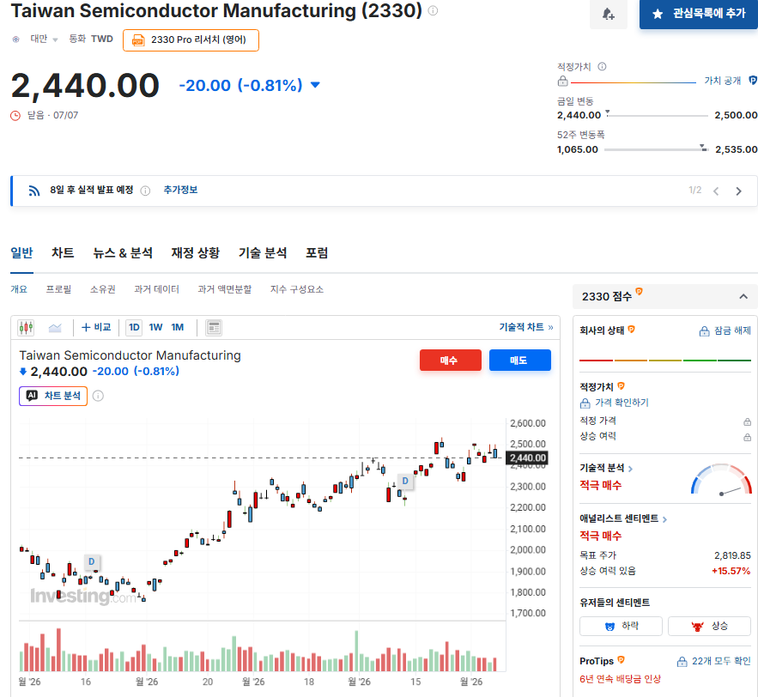This screenshot has height=697, width=758.
Task: Select 개요 sub-tab
Action: 19,289
